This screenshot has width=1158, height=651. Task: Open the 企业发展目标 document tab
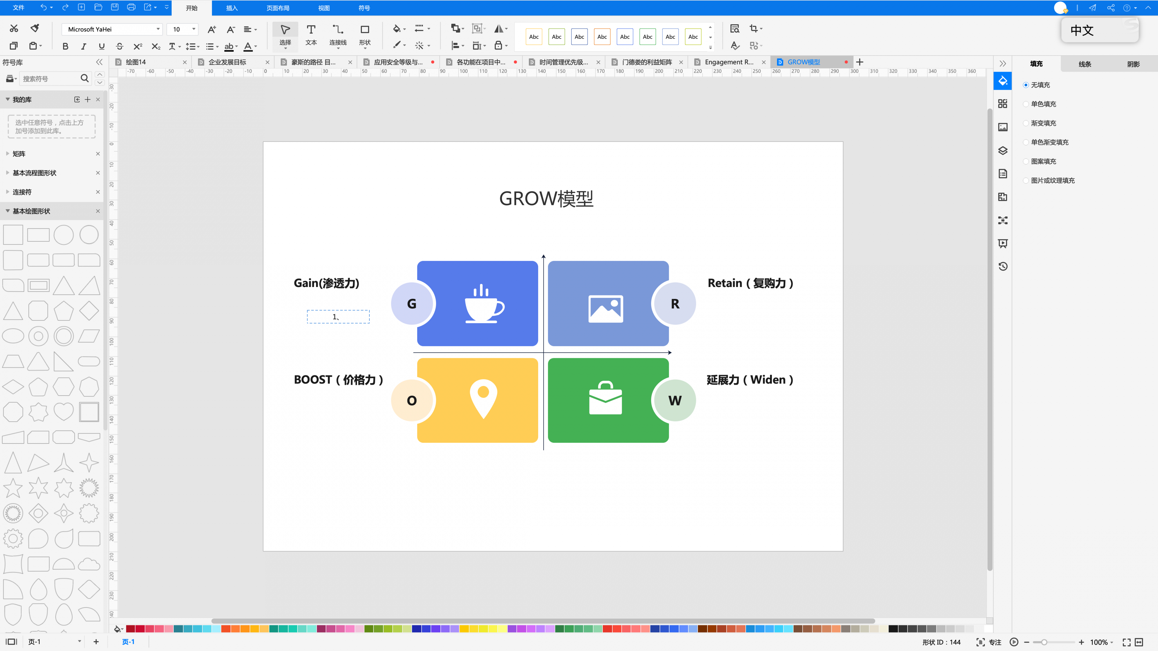point(228,62)
